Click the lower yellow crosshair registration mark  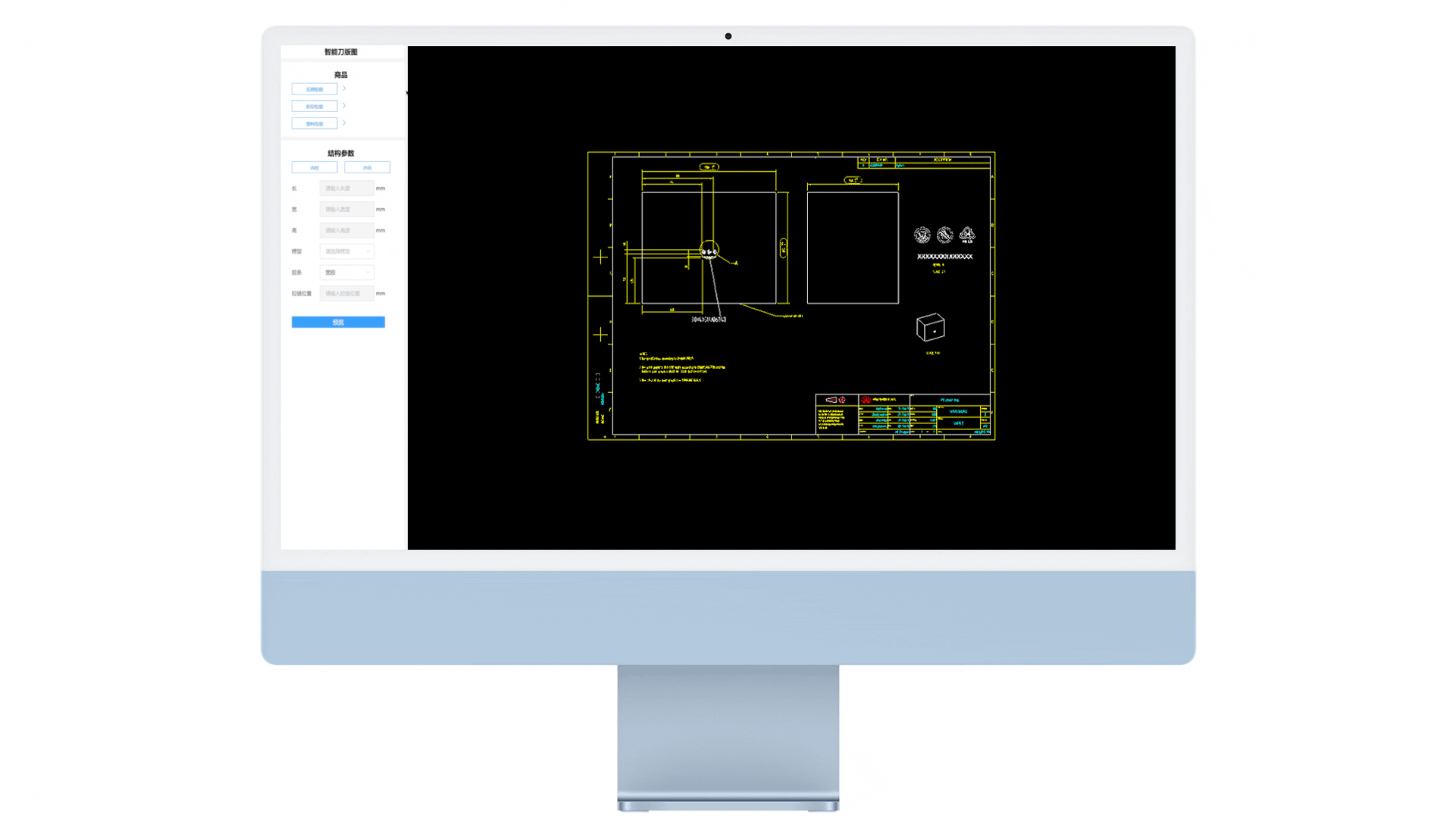[600, 335]
